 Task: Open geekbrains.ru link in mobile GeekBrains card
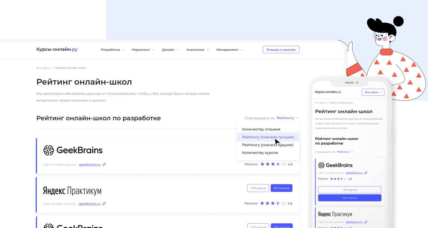click(x=354, y=173)
